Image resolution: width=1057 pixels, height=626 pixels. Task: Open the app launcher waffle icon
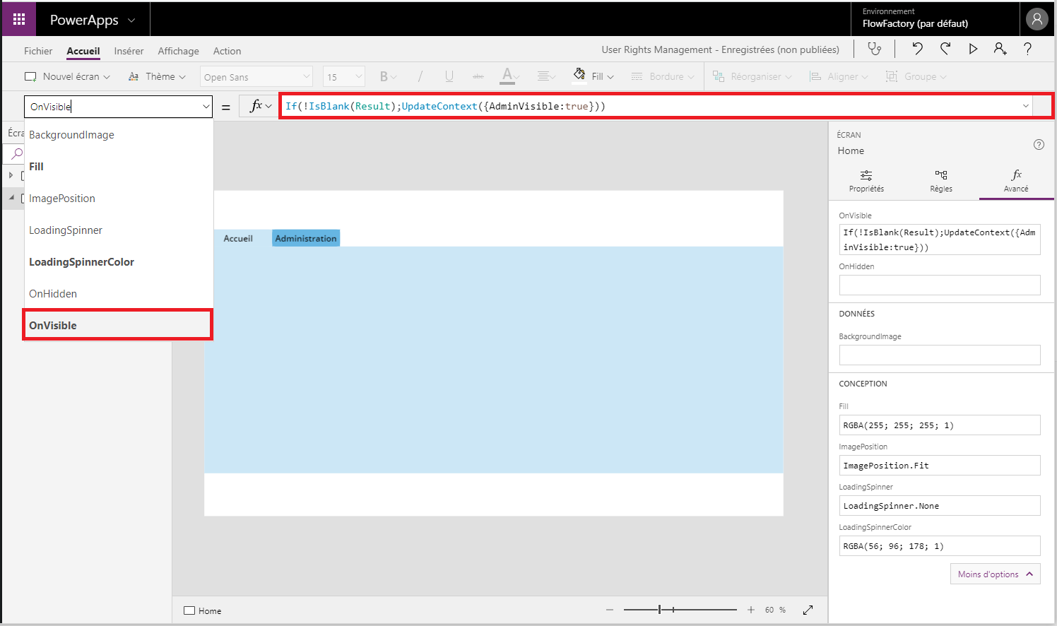(x=19, y=19)
